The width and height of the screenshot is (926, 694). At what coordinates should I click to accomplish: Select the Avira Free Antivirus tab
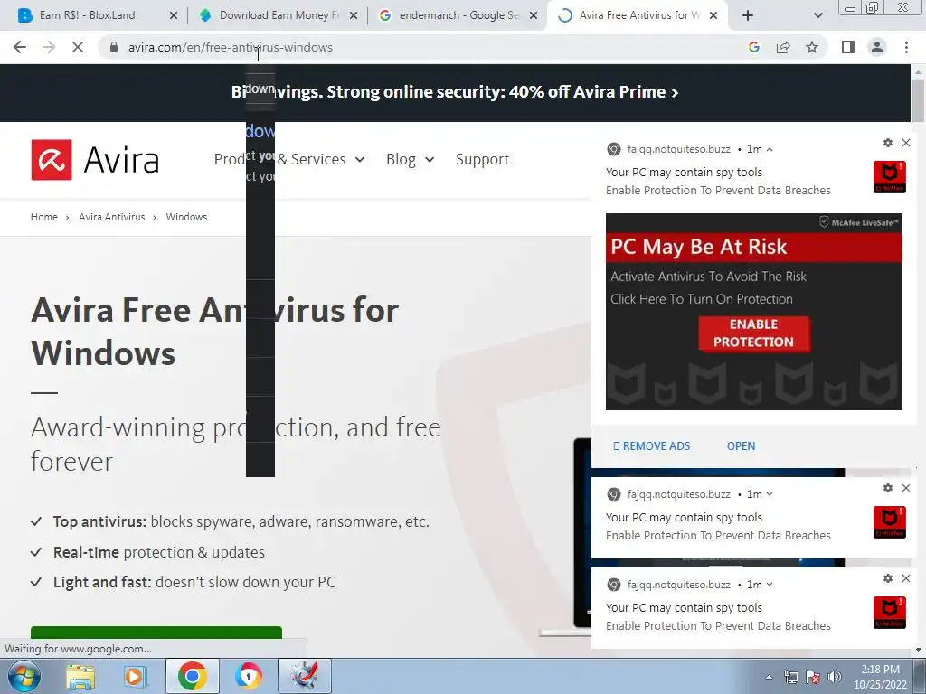tap(638, 15)
